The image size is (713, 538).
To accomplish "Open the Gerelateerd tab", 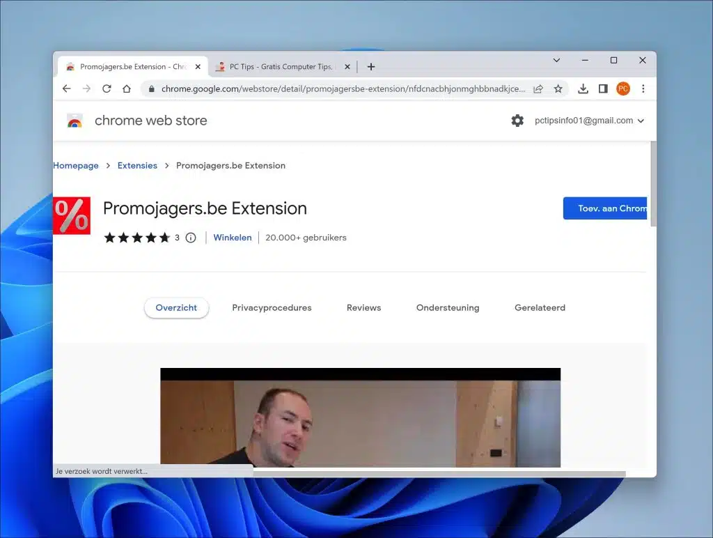I will [540, 308].
